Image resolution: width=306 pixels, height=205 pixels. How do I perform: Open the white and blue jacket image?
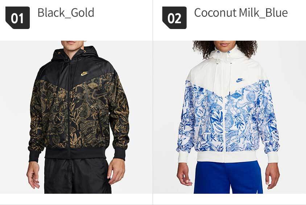coord(230,117)
